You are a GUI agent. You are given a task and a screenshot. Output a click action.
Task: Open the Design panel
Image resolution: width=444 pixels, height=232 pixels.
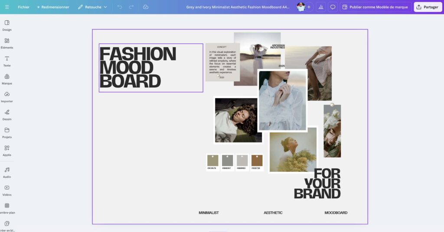7,25
